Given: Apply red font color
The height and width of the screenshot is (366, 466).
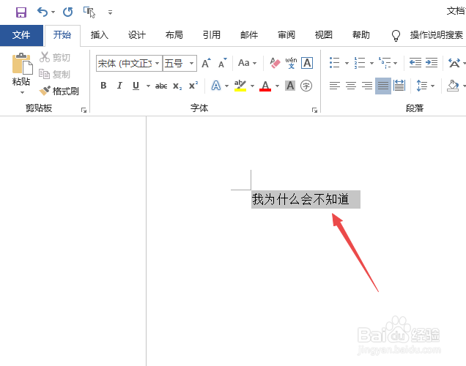Looking at the screenshot, I should click(x=265, y=86).
